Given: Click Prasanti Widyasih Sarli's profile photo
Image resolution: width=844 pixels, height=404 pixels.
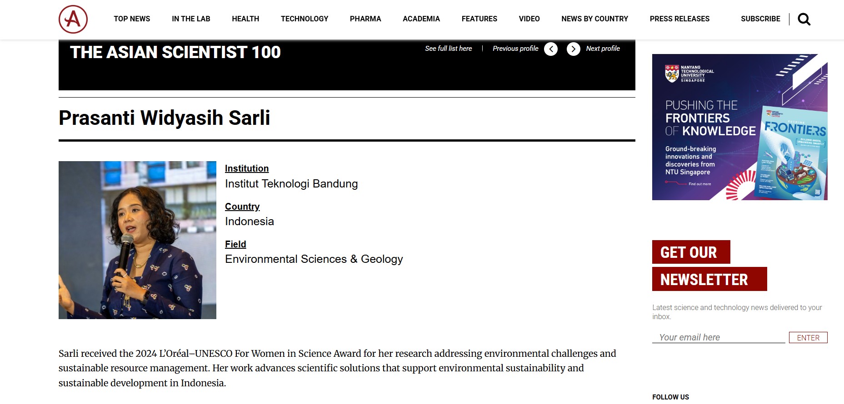Looking at the screenshot, I should [137, 240].
